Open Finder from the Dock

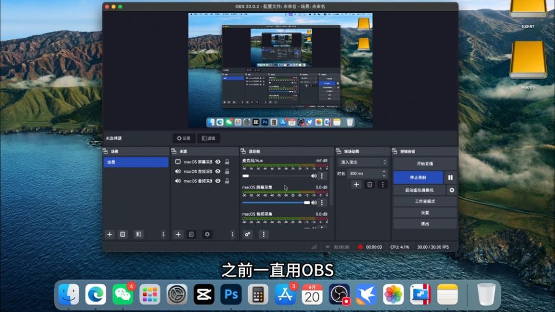point(69,294)
